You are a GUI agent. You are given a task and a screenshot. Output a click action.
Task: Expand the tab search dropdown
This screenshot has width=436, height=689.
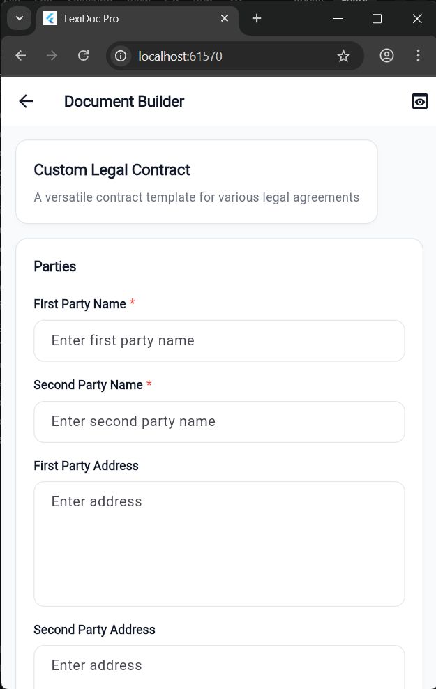click(x=19, y=19)
